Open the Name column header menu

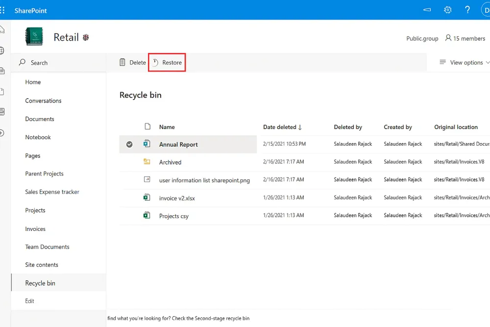coord(167,127)
